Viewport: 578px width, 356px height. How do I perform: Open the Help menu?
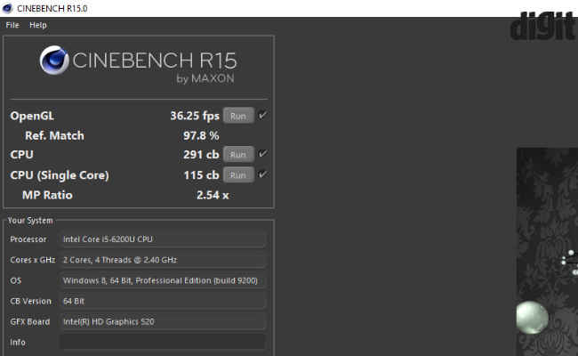coord(38,25)
